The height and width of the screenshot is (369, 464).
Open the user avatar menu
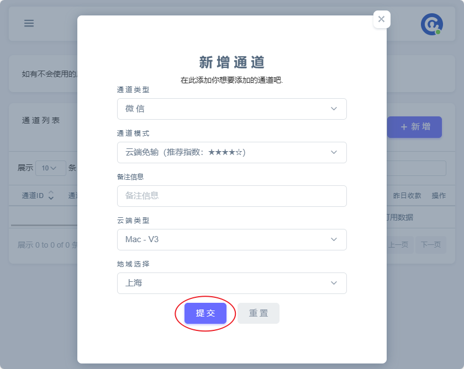click(x=431, y=24)
